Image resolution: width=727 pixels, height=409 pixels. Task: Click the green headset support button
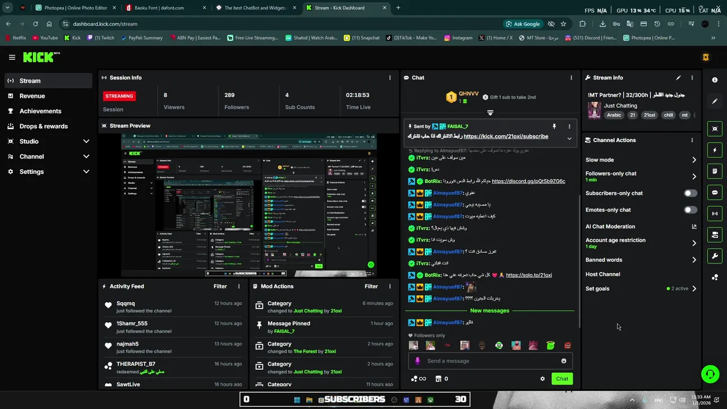[710, 374]
